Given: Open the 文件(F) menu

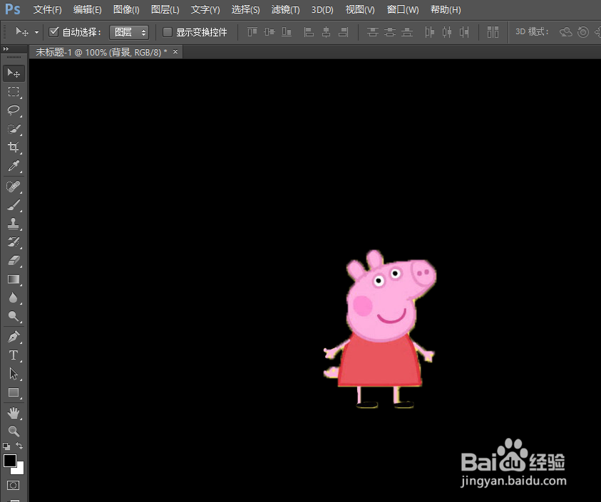Looking at the screenshot, I should (x=48, y=9).
